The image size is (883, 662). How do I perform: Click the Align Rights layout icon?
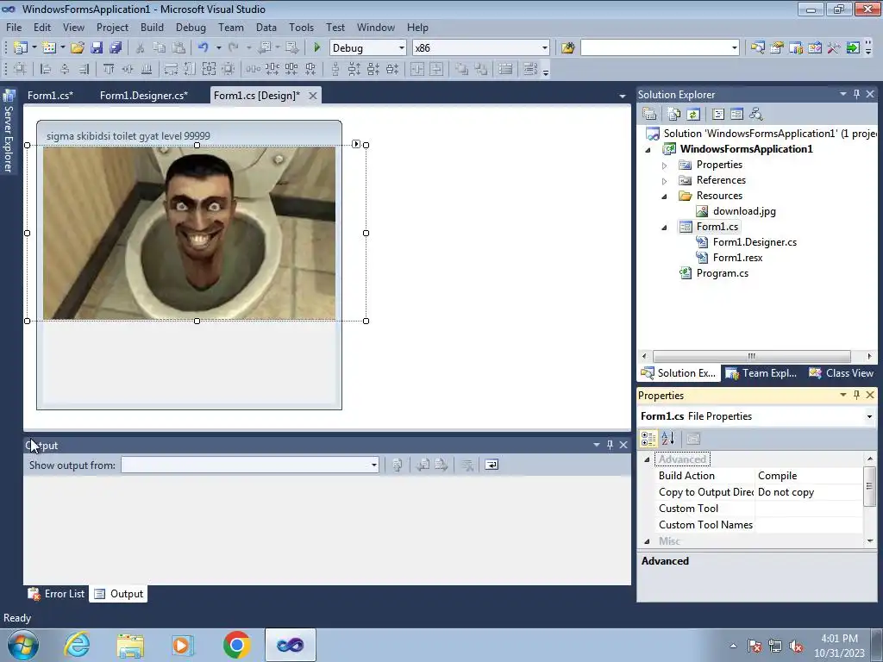click(84, 69)
